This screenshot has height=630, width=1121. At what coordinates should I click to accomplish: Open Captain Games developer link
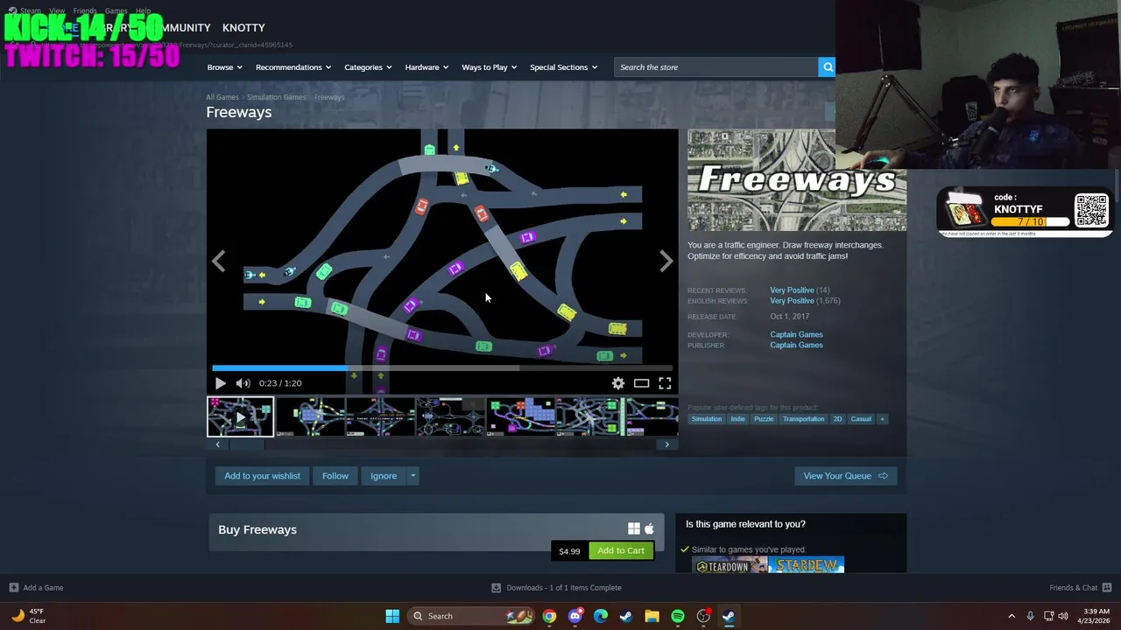[796, 334]
